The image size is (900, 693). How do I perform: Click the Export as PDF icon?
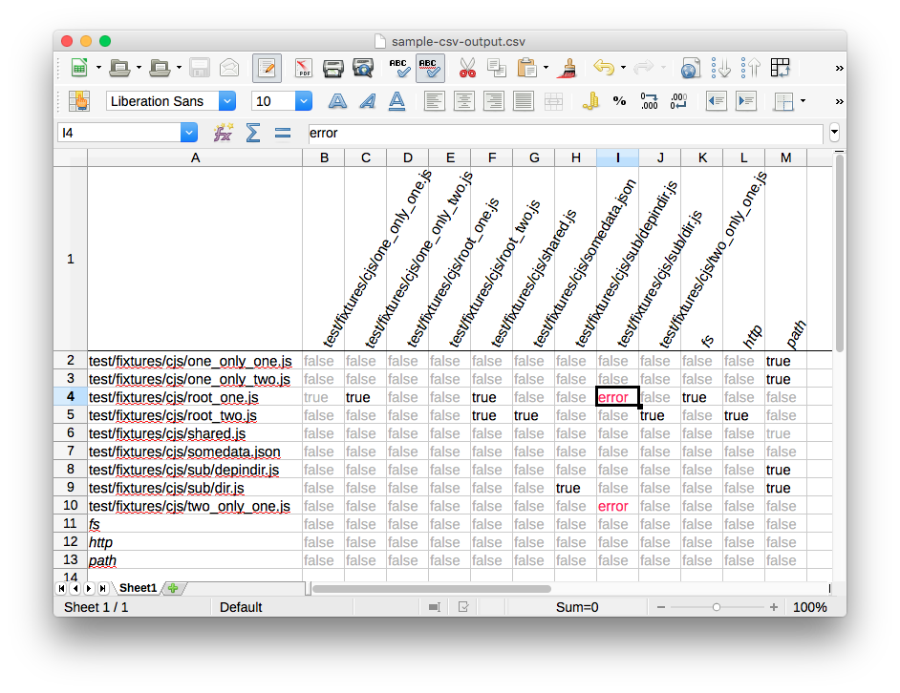[x=303, y=69]
